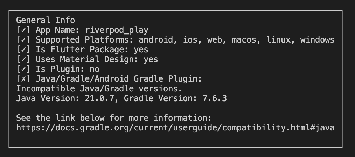Click the checkmark beside Supported Platforms

pyautogui.click(x=23, y=40)
